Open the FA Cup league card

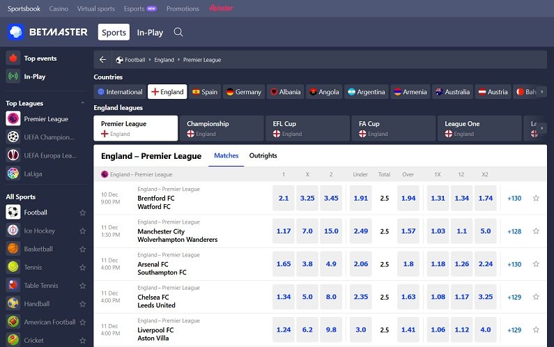pyautogui.click(x=394, y=128)
